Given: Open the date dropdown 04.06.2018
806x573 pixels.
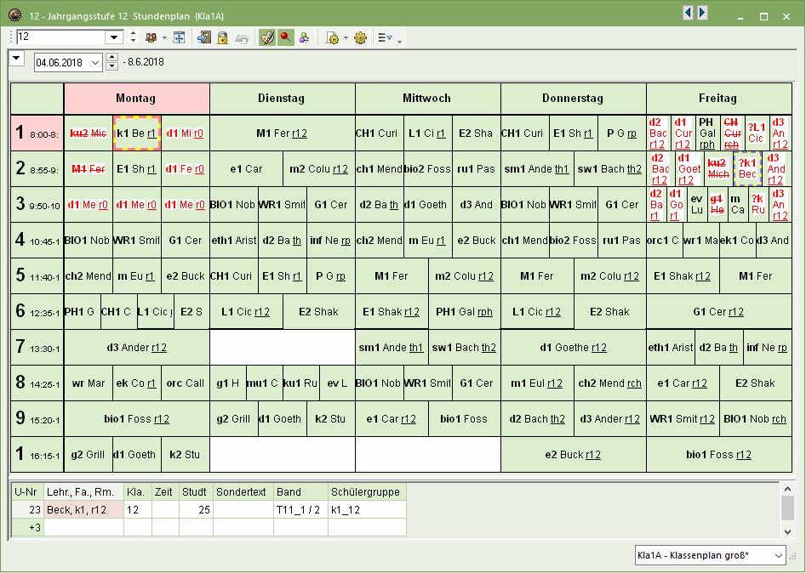Looking at the screenshot, I should (x=95, y=63).
